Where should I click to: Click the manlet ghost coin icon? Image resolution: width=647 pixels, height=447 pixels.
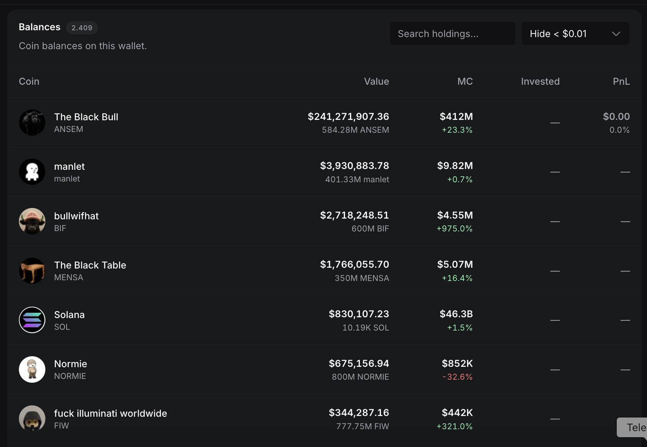(32, 172)
